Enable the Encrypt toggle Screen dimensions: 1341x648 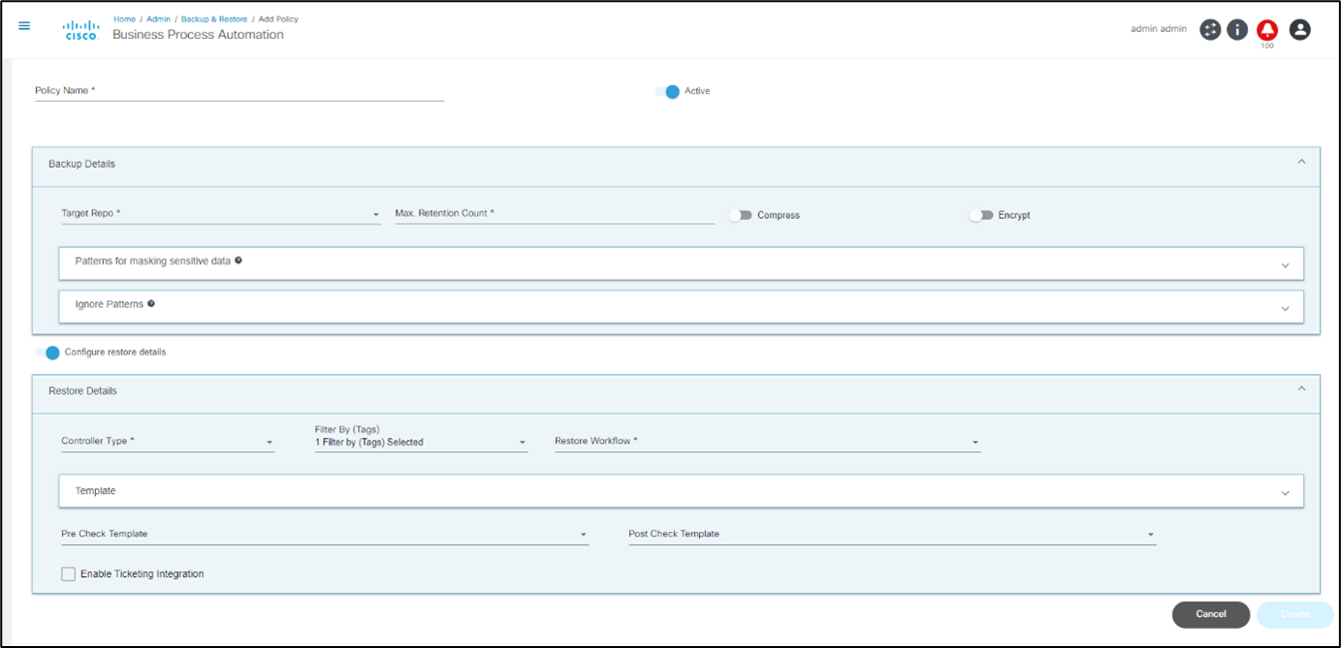pos(981,215)
